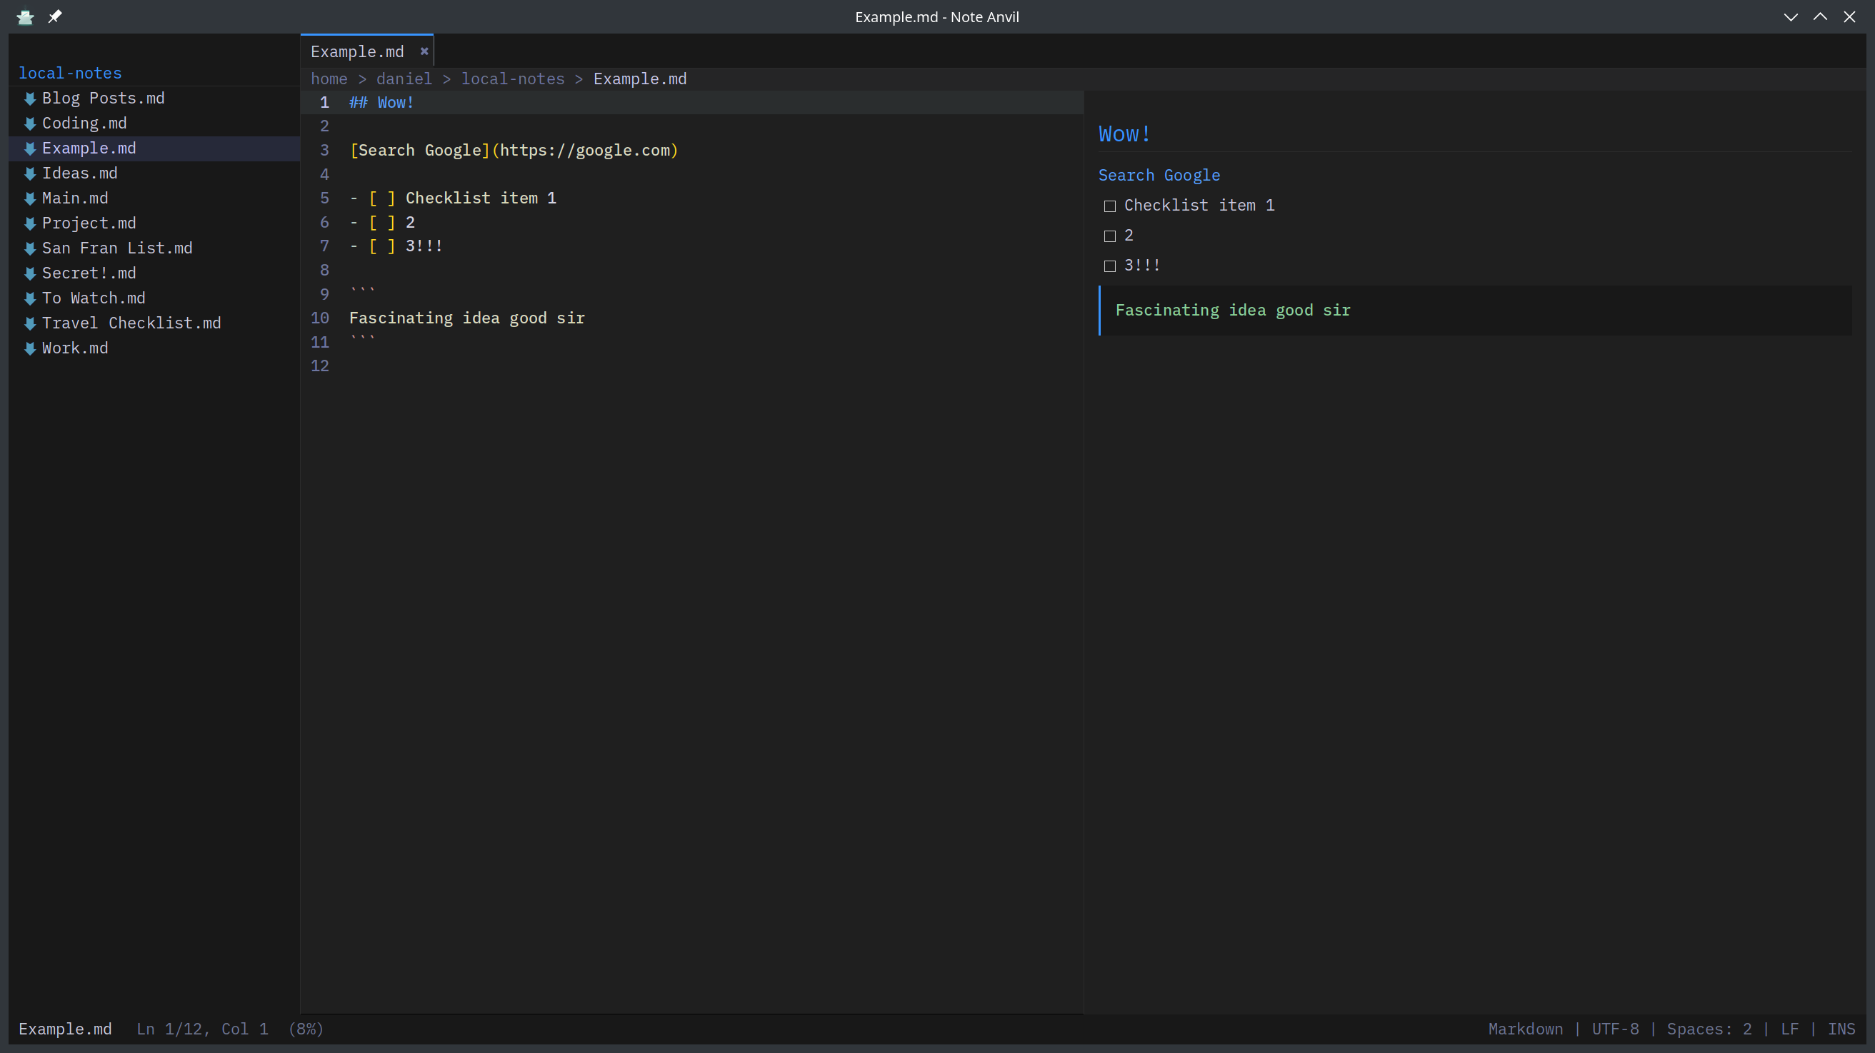Check the Checklist item 1 checkbox in preview
Image resolution: width=1875 pixels, height=1053 pixels.
click(1109, 206)
